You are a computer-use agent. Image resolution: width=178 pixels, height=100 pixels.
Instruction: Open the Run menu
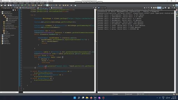[37, 3]
